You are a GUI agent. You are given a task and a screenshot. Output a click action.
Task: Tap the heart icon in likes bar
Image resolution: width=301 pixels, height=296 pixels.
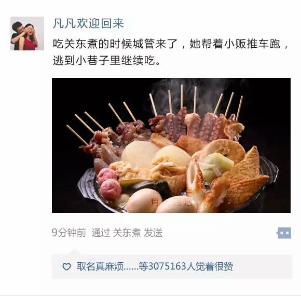[x=66, y=266]
